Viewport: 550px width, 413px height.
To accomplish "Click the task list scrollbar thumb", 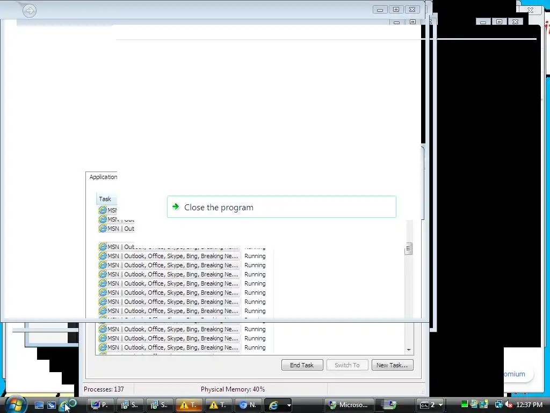I will (x=408, y=248).
